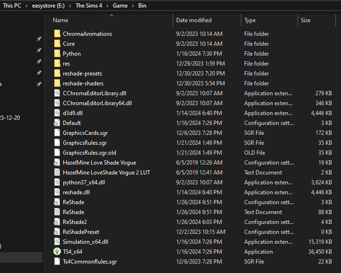This screenshot has width=341, height=273.
Task: Select the GraphicsCards.sgr file icon
Action: click(57, 132)
